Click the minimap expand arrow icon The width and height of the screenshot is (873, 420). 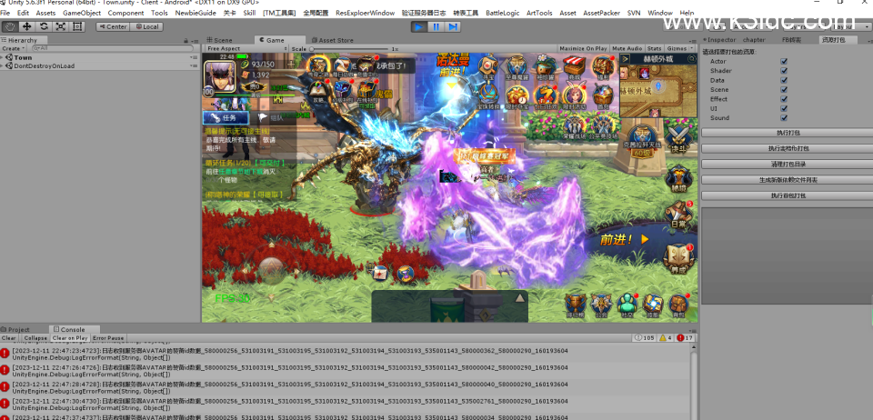point(626,58)
